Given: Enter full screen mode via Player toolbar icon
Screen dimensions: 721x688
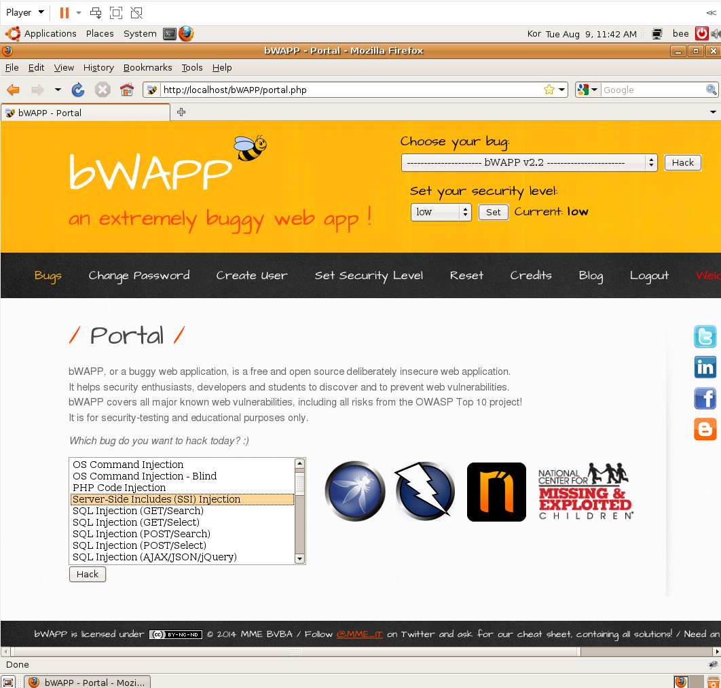Looking at the screenshot, I should point(116,13).
